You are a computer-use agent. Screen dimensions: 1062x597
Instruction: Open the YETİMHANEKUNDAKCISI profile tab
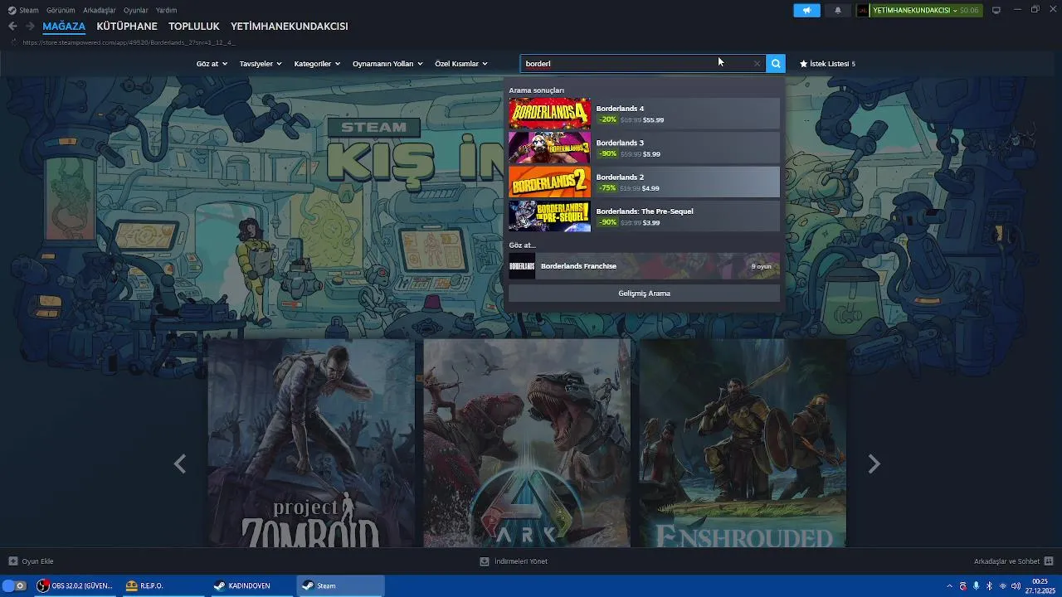click(290, 27)
